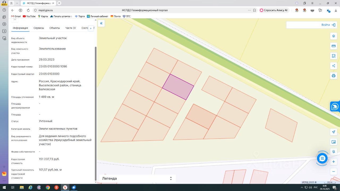The image size is (340, 191).
Task: Open the Почта bookmark
Action: pos(116,16)
